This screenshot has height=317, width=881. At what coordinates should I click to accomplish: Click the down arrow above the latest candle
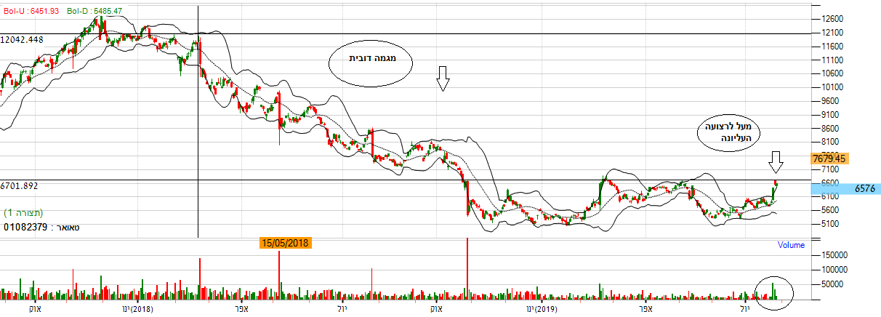tap(776, 161)
